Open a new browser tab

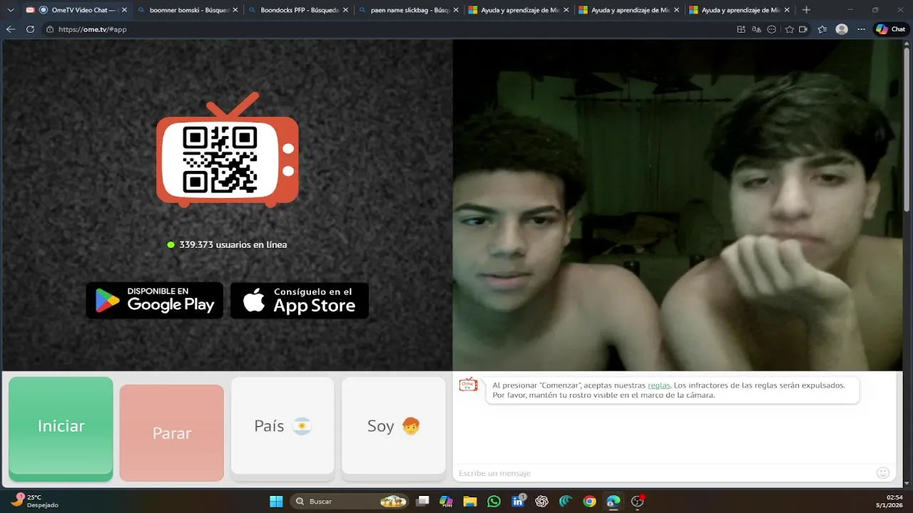coord(806,10)
